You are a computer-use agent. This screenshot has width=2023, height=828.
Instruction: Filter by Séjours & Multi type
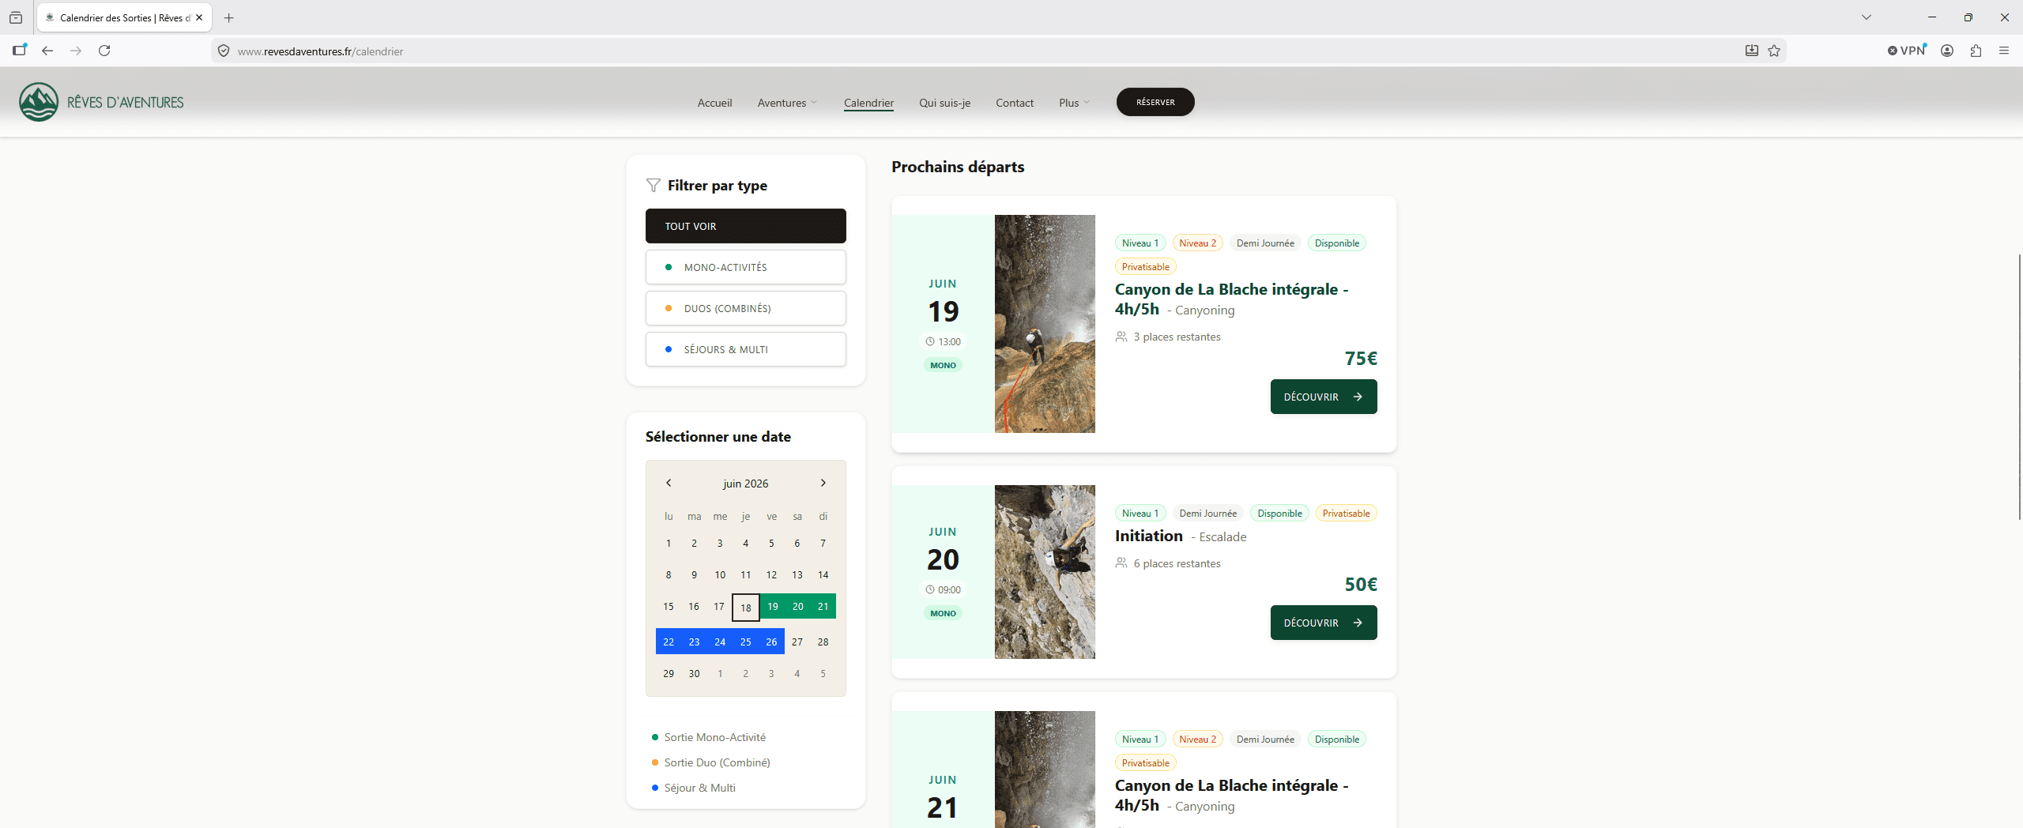tap(745, 349)
